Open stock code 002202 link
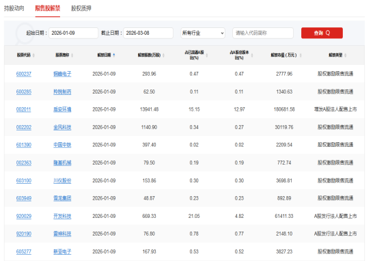This screenshot has height=261, width=375. [x=24, y=127]
